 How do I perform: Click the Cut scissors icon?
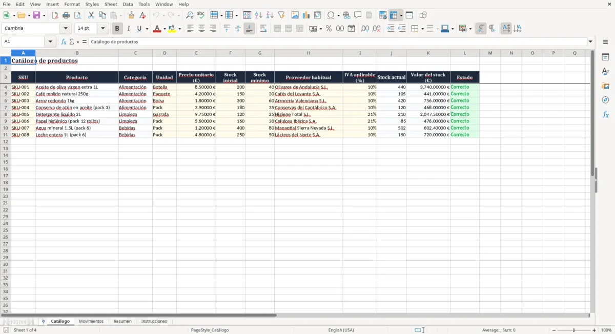click(x=91, y=15)
